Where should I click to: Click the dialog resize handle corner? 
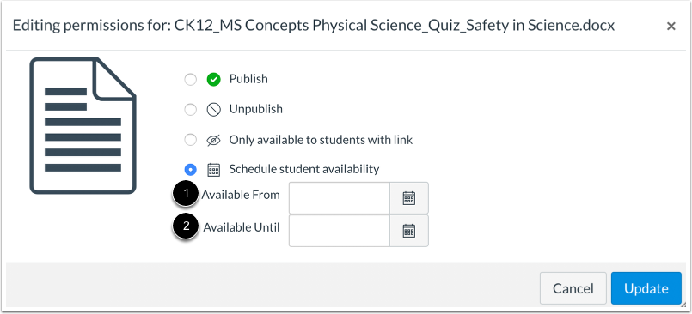pos(683,305)
